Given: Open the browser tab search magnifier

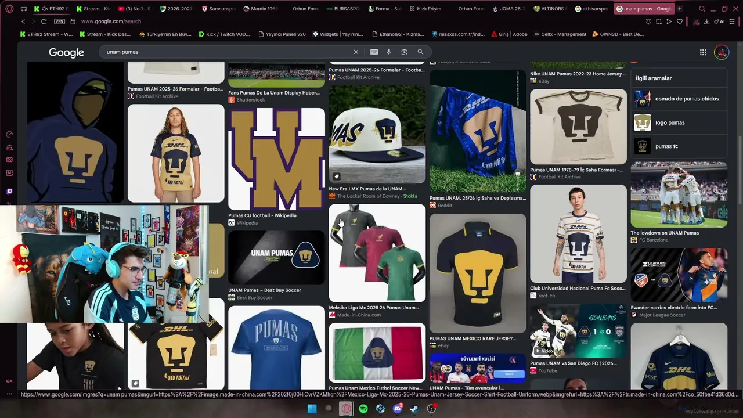Looking at the screenshot, I should [702, 9].
